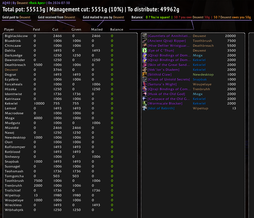
Task: Click buyer Trenbruhh in the loot list
Action: 201,89
